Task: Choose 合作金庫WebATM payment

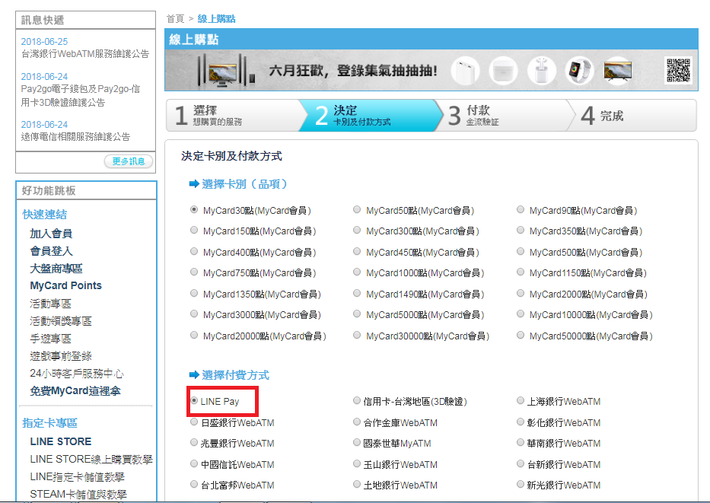Action: (x=357, y=422)
